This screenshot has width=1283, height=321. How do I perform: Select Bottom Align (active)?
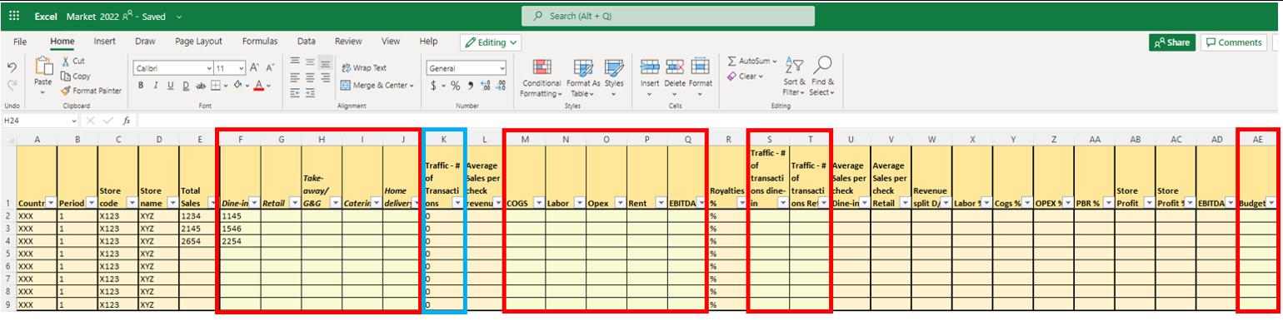[x=325, y=62]
